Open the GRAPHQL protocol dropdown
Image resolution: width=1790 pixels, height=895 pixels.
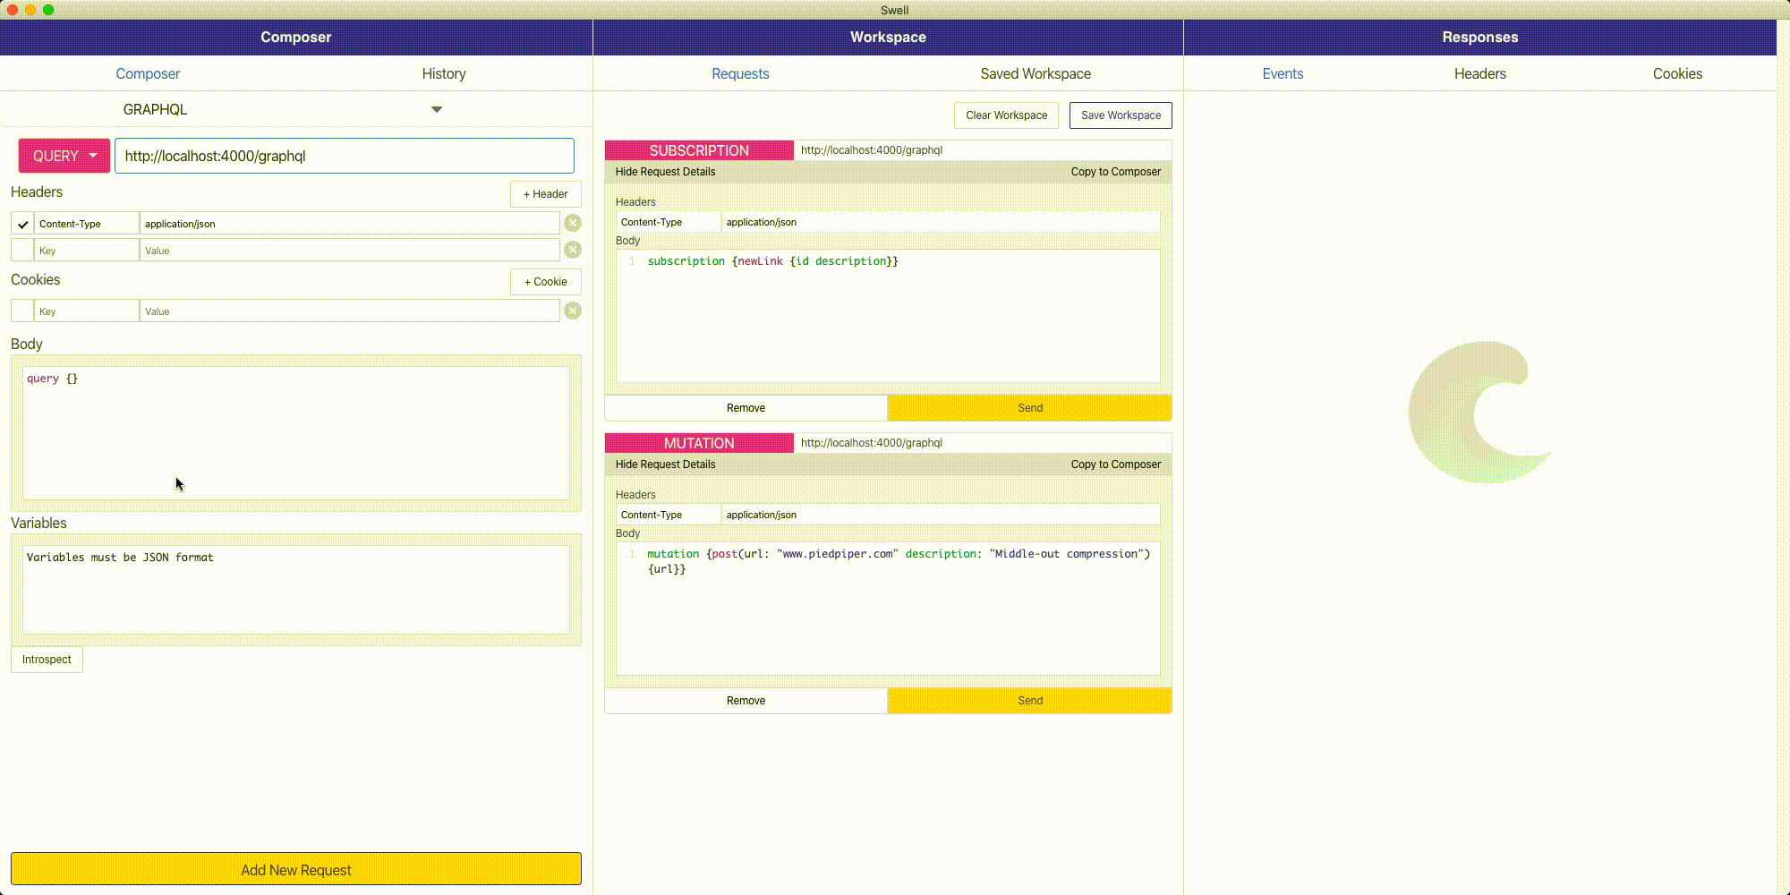(x=295, y=109)
